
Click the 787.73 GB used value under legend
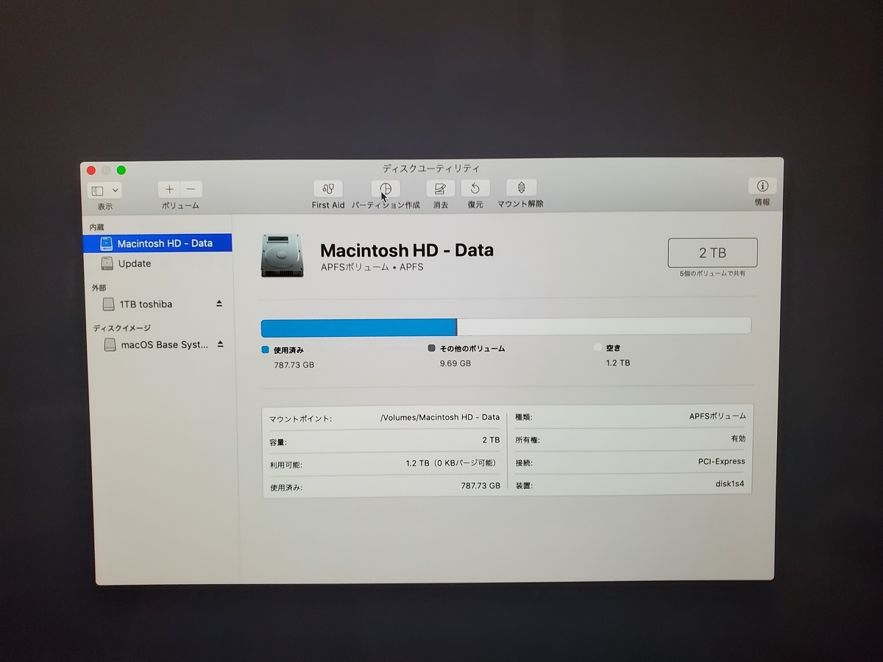point(294,365)
